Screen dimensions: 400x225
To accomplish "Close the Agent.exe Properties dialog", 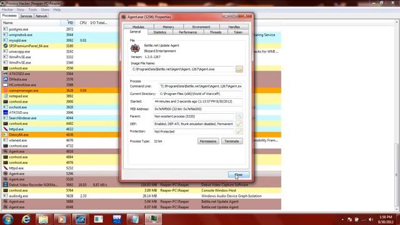I will 239,175.
